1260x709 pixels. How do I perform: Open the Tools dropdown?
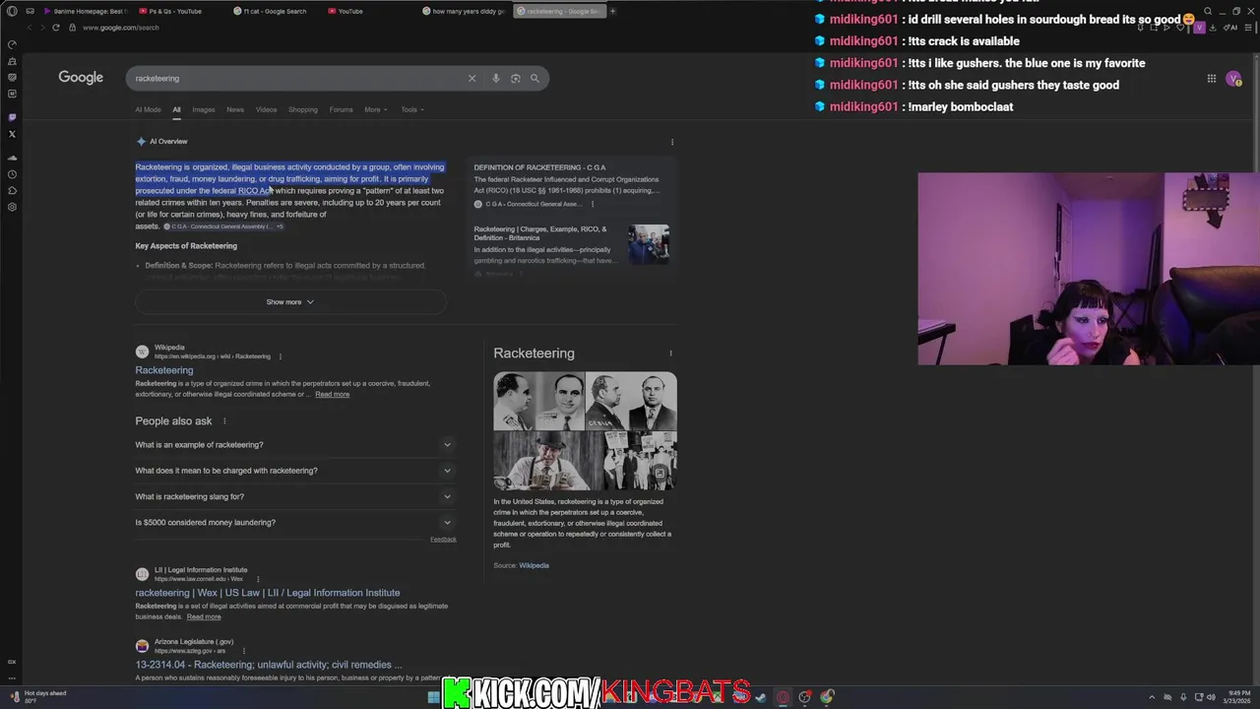pos(412,109)
